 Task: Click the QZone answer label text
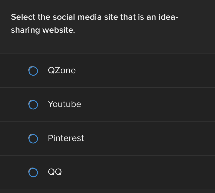coord(62,70)
